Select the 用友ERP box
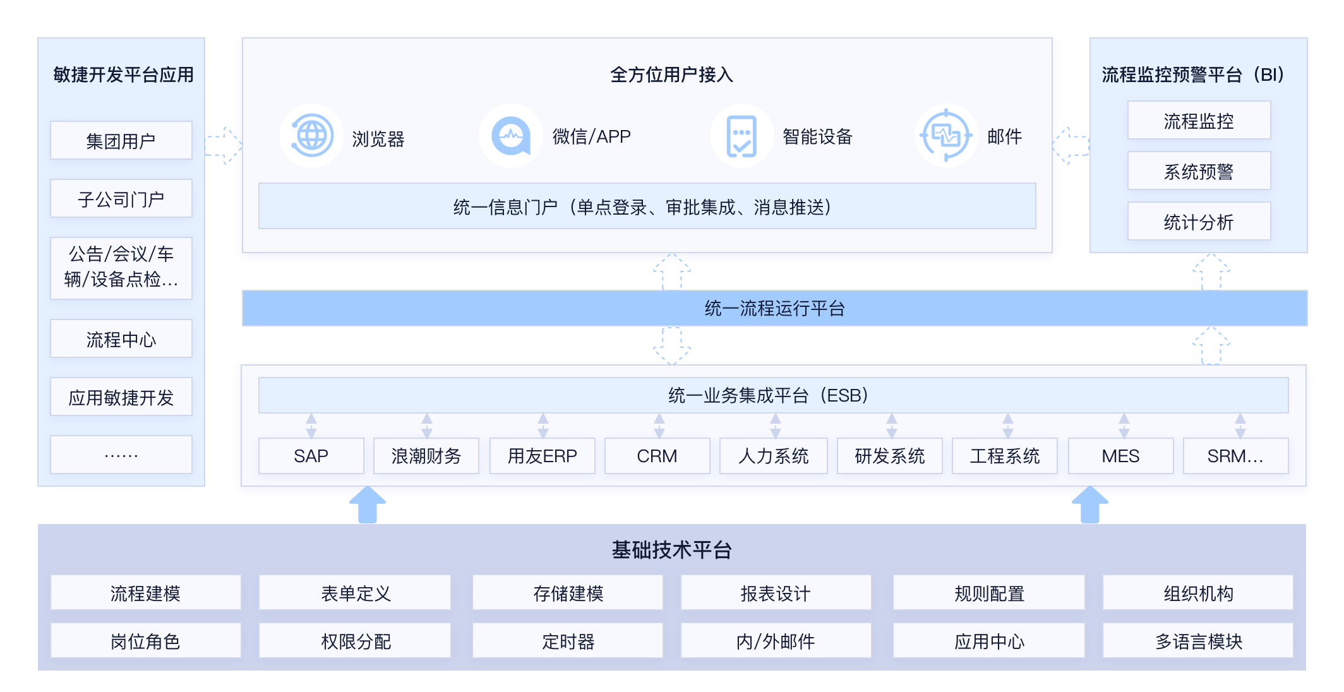 [543, 456]
